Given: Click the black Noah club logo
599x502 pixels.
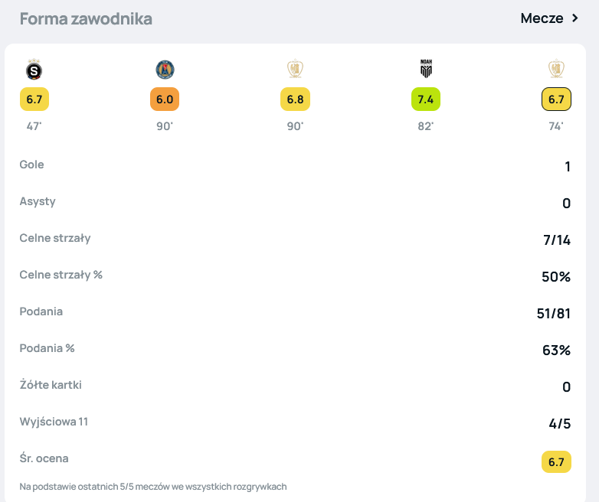Looking at the screenshot, I should point(426,70).
